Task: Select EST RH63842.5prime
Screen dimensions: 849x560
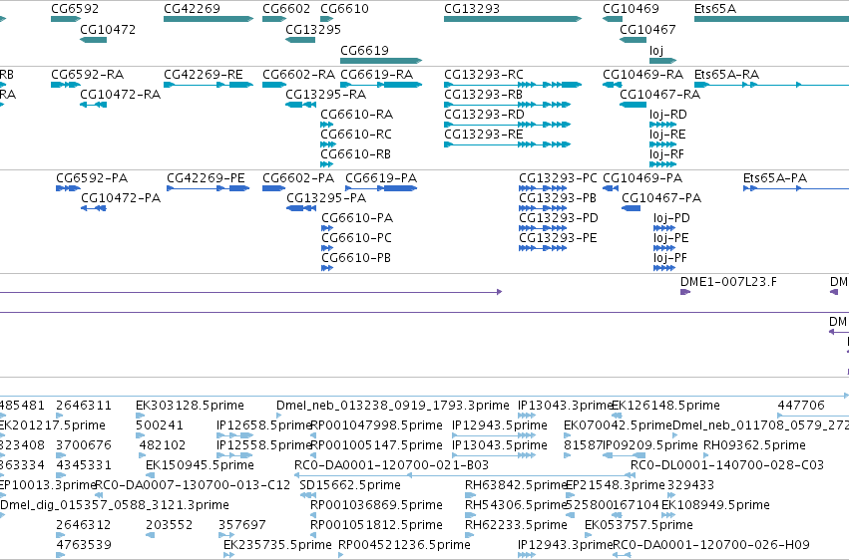Action: pyautogui.click(x=516, y=485)
